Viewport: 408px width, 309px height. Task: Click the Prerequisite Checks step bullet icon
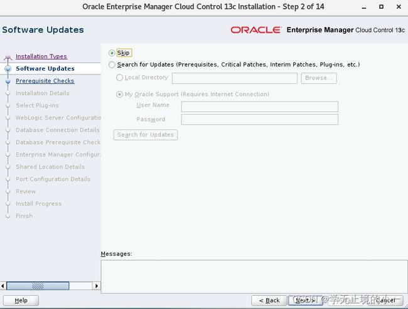click(x=8, y=81)
